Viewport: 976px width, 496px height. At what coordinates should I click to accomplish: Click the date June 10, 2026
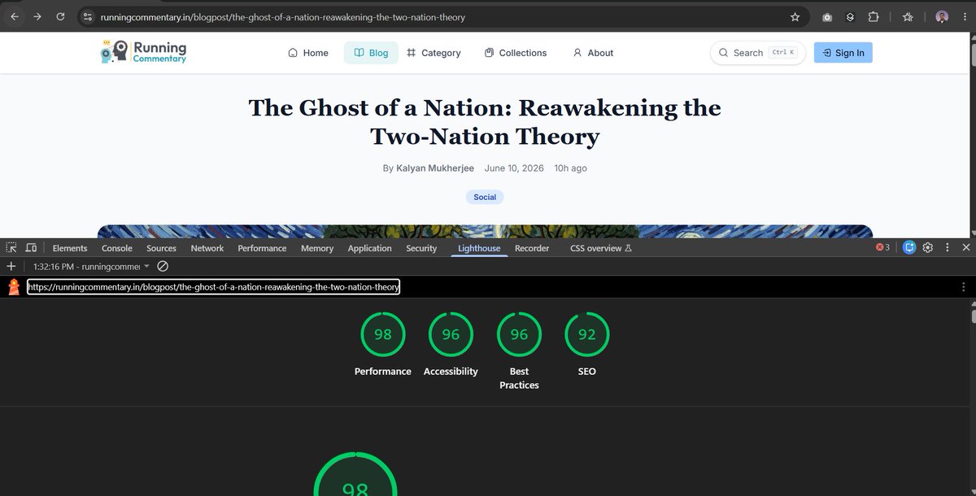[x=514, y=168]
